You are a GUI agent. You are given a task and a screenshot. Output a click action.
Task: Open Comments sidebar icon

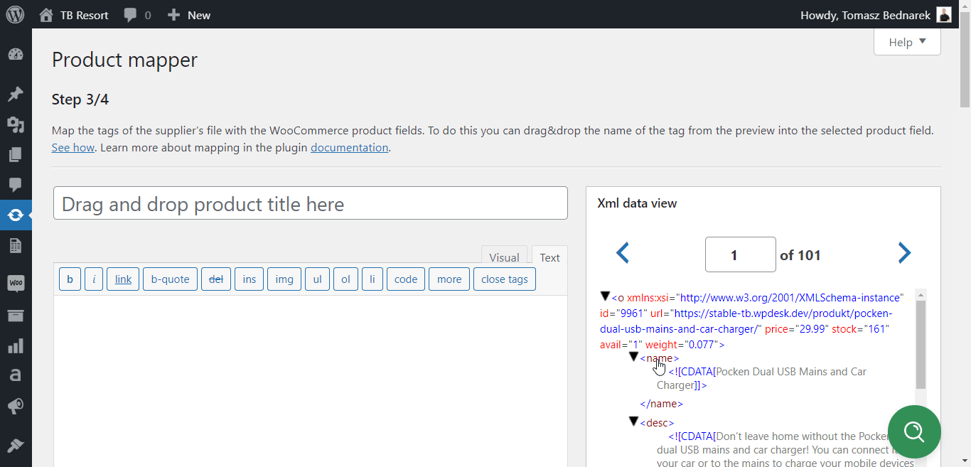pos(16,185)
